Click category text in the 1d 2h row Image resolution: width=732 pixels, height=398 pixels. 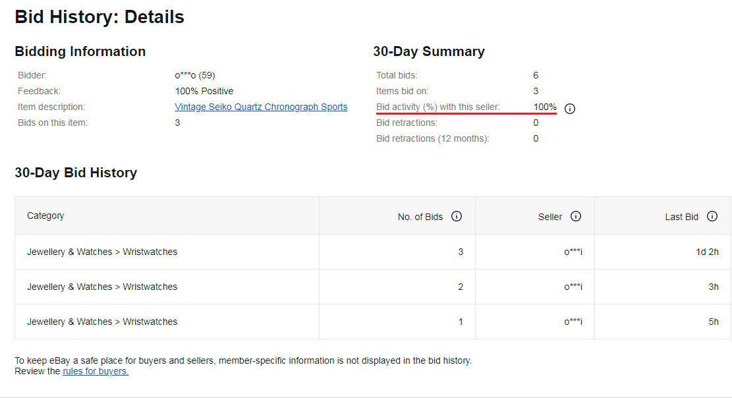(102, 252)
